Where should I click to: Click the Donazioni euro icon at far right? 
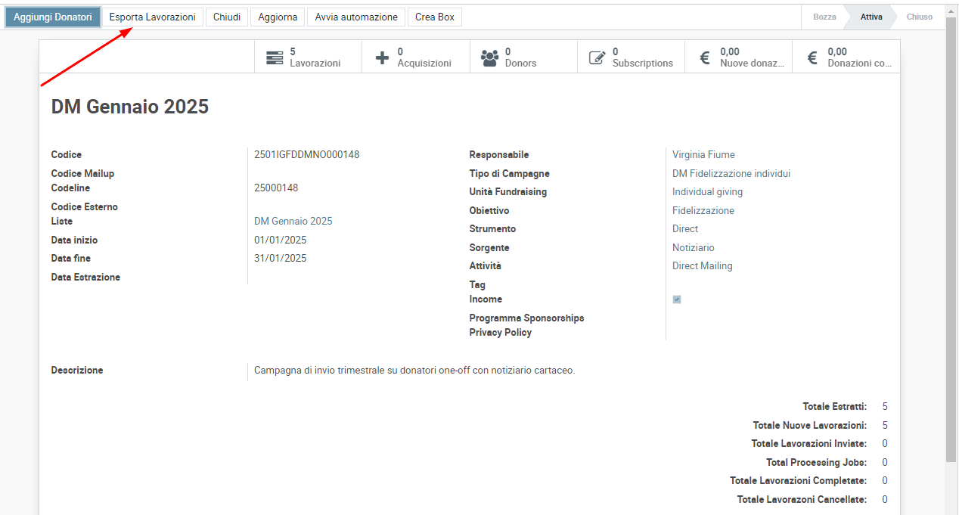[812, 57]
